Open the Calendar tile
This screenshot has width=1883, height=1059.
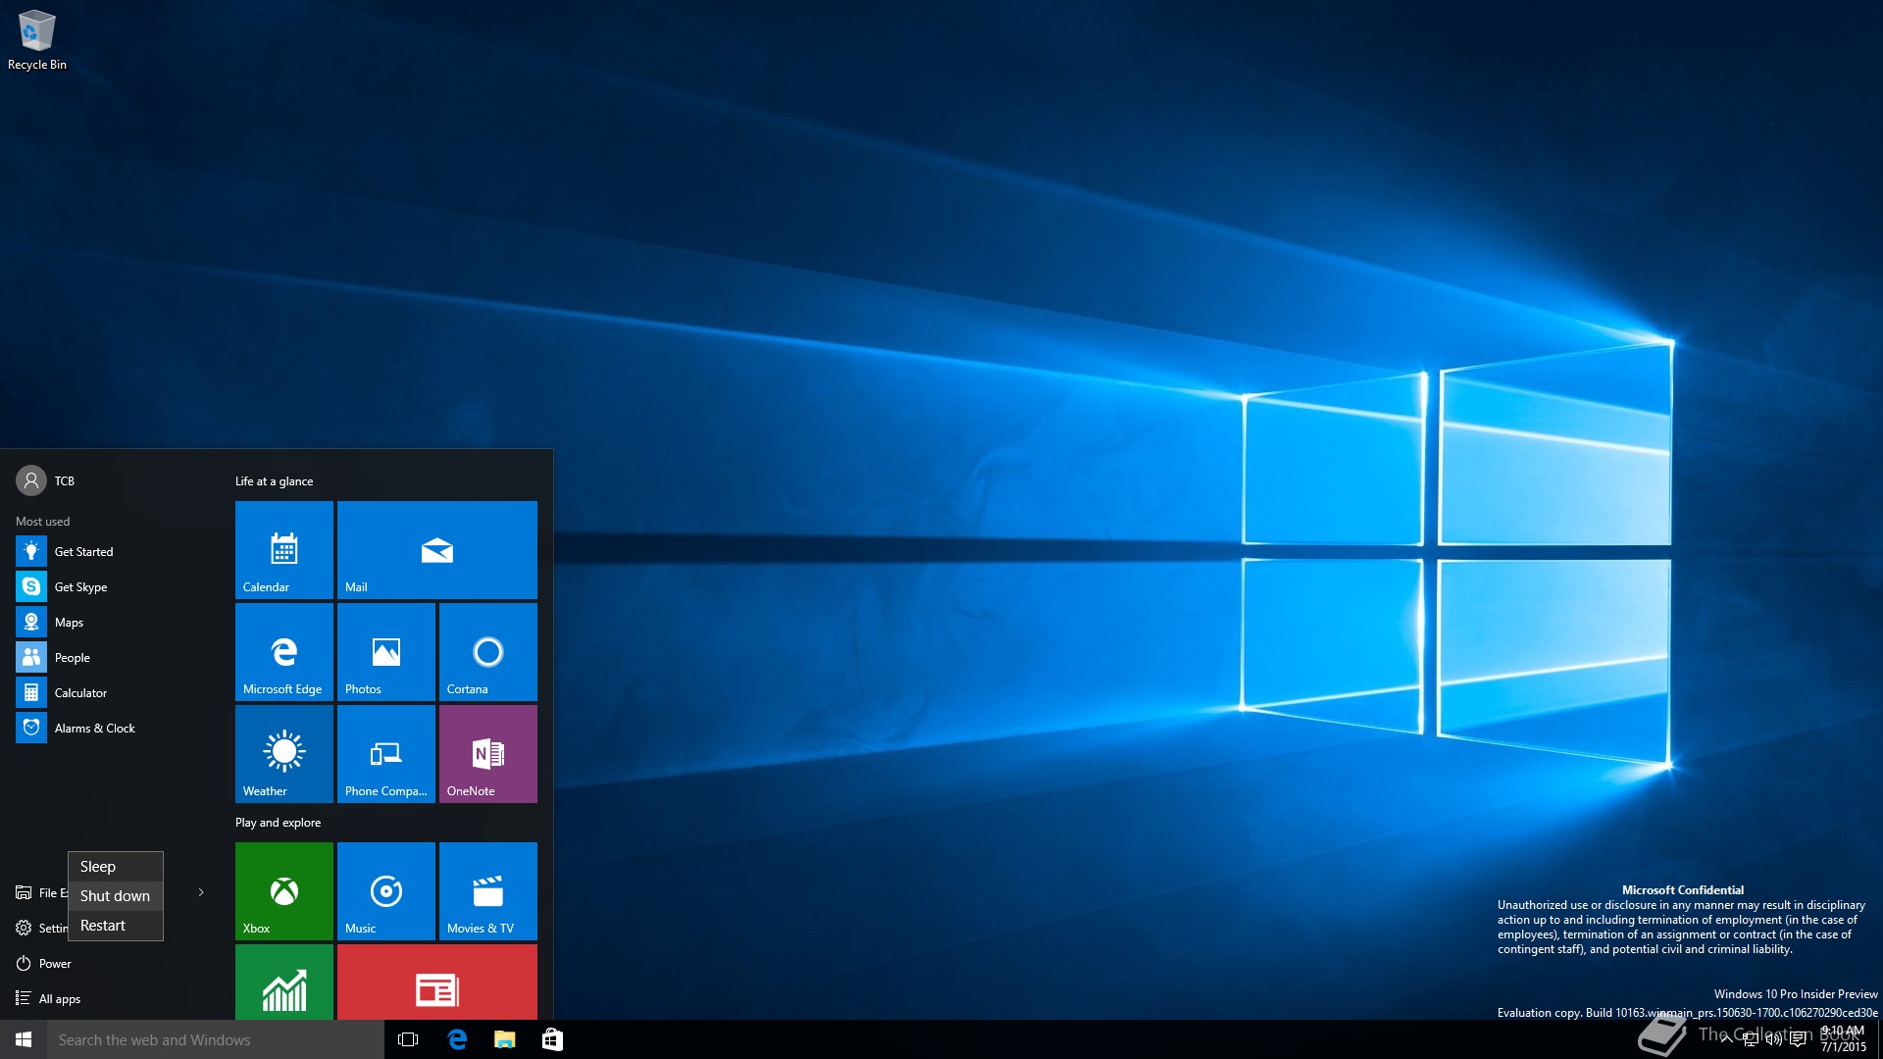pyautogui.click(x=284, y=550)
